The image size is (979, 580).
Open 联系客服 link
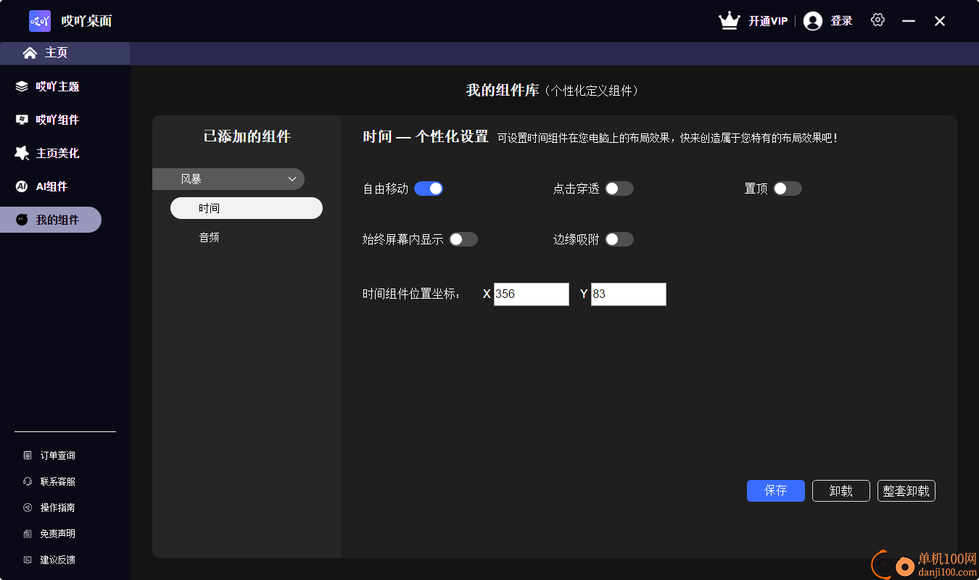click(57, 481)
